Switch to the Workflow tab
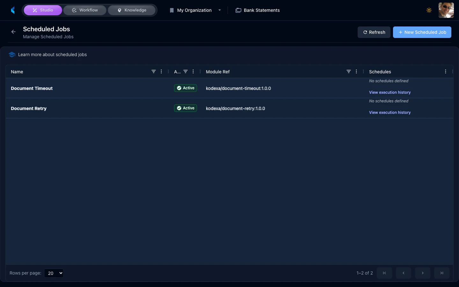Screen dimensions: 459x287 84,10
